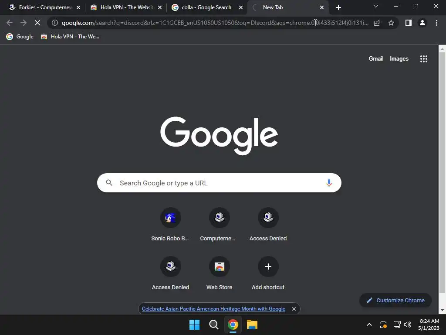
Task: Open the update sync tray icon
Action: point(383,325)
